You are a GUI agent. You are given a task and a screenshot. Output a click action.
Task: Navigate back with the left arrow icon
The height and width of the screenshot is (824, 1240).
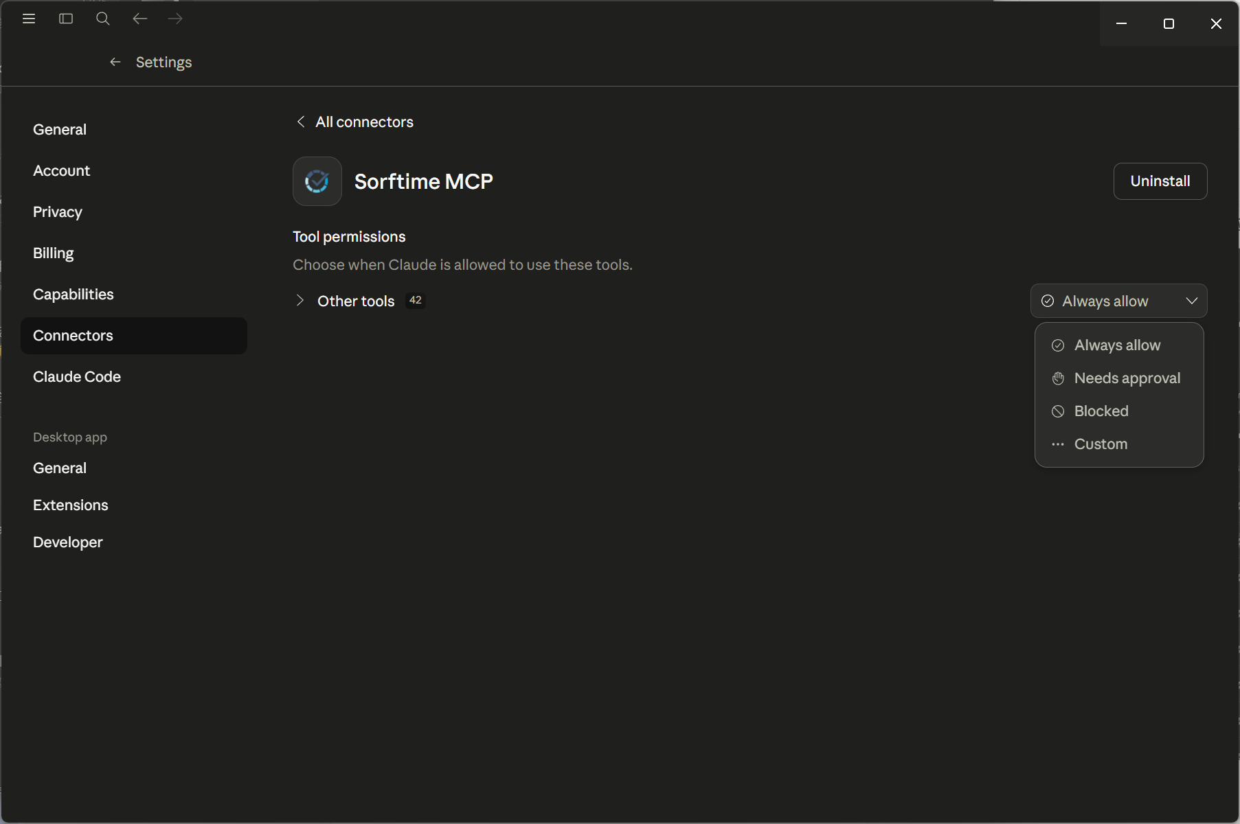point(140,19)
